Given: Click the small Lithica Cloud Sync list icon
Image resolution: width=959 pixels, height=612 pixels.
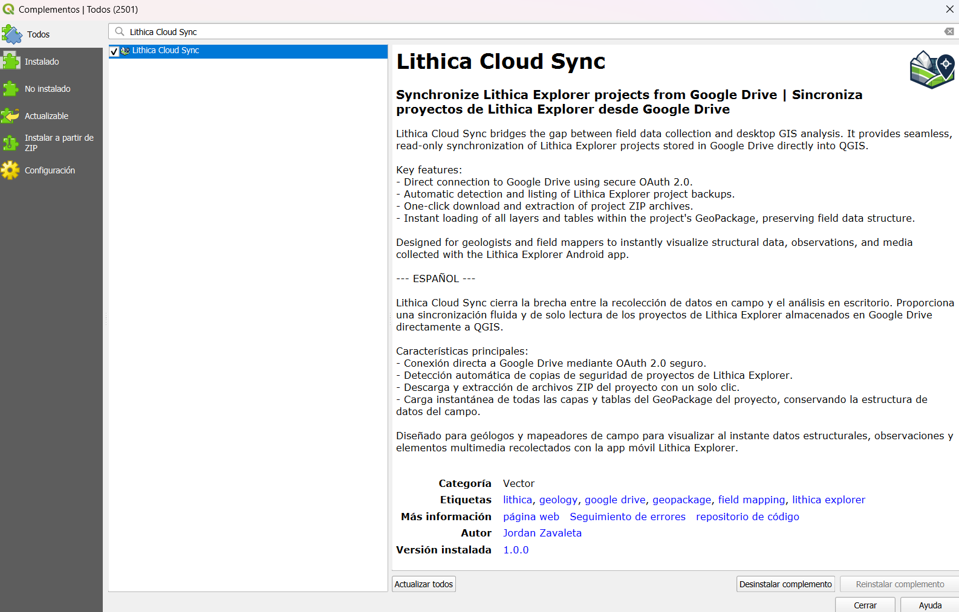Looking at the screenshot, I should [x=125, y=51].
